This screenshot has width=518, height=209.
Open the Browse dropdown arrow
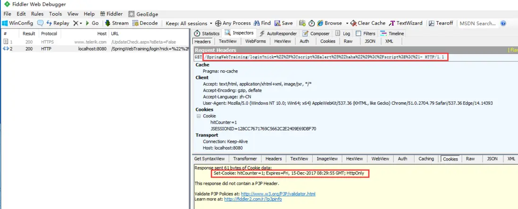347,23
